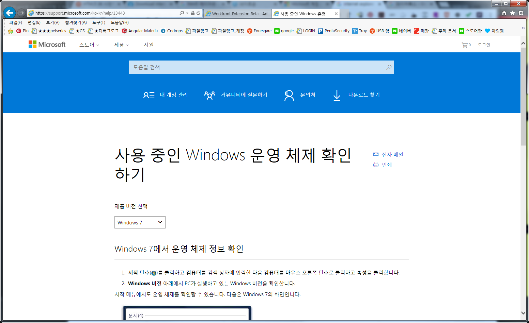Image resolution: width=529 pixels, height=323 pixels.
Task: Open the Troy bookmark
Action: click(360, 31)
